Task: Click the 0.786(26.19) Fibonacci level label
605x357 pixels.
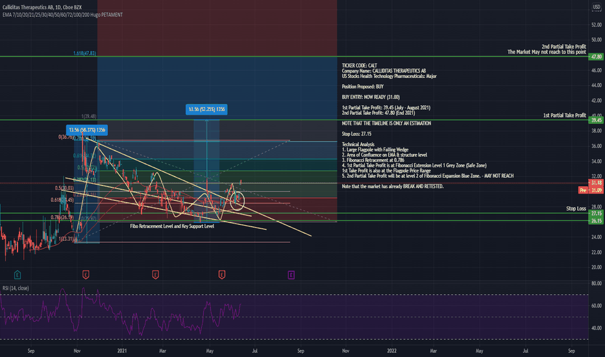Action: click(x=62, y=217)
